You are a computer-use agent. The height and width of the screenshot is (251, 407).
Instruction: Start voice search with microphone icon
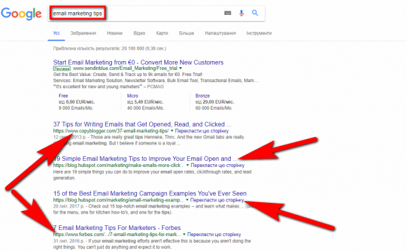click(x=241, y=13)
